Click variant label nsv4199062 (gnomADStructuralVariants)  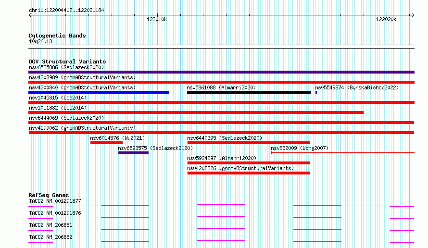click(82, 128)
